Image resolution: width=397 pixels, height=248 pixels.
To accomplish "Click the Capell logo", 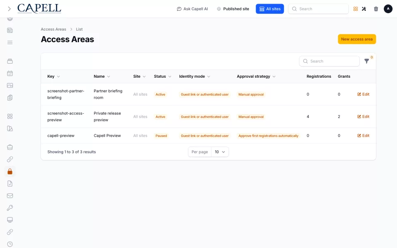I will (39, 9).
